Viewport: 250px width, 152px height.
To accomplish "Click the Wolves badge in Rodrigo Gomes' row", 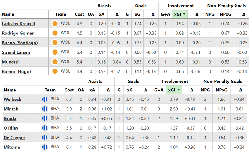I will point(55,33).
